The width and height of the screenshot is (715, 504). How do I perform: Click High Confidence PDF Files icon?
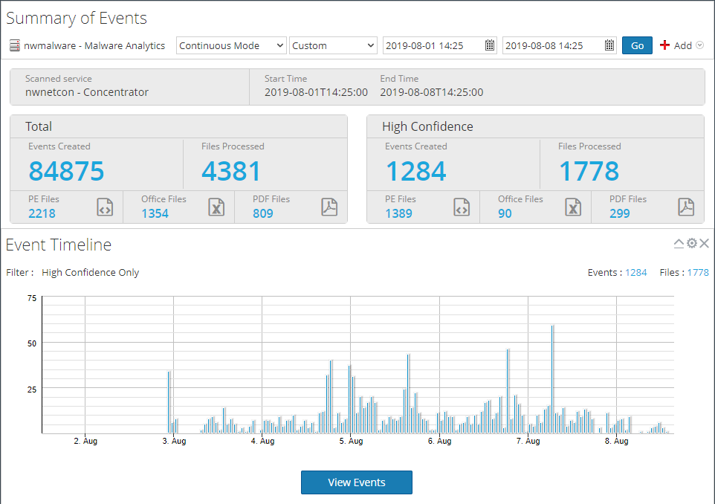tap(686, 207)
